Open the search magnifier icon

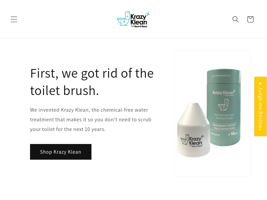pyautogui.click(x=236, y=19)
